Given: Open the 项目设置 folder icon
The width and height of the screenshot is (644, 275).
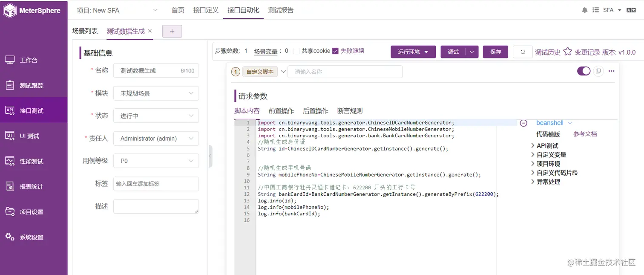Looking at the screenshot, I should pos(10,211).
